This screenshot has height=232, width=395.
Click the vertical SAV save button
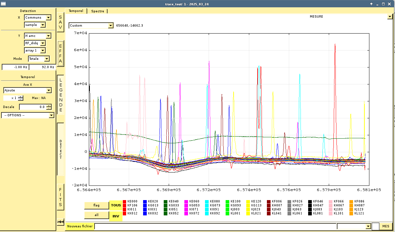[60, 22]
